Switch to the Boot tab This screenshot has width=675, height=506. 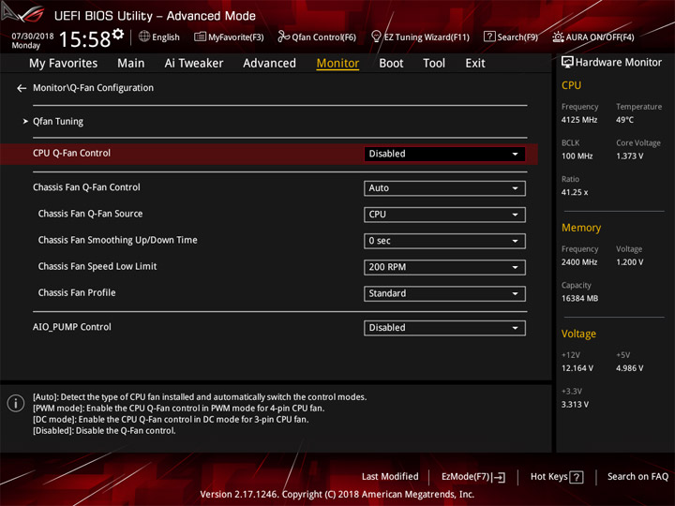pyautogui.click(x=391, y=64)
